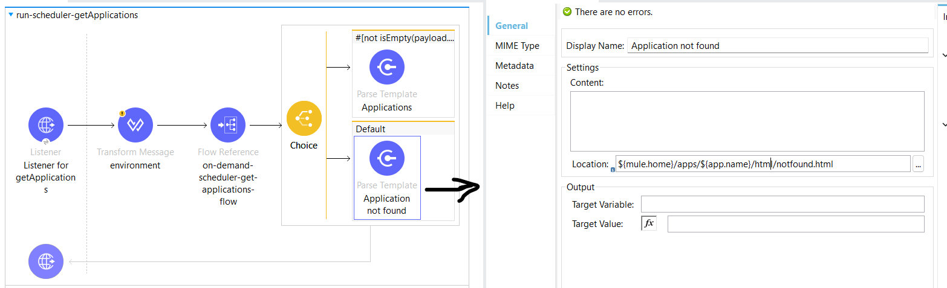The image size is (947, 288).
Task: Switch to the MIME Type tab
Action: coord(517,46)
